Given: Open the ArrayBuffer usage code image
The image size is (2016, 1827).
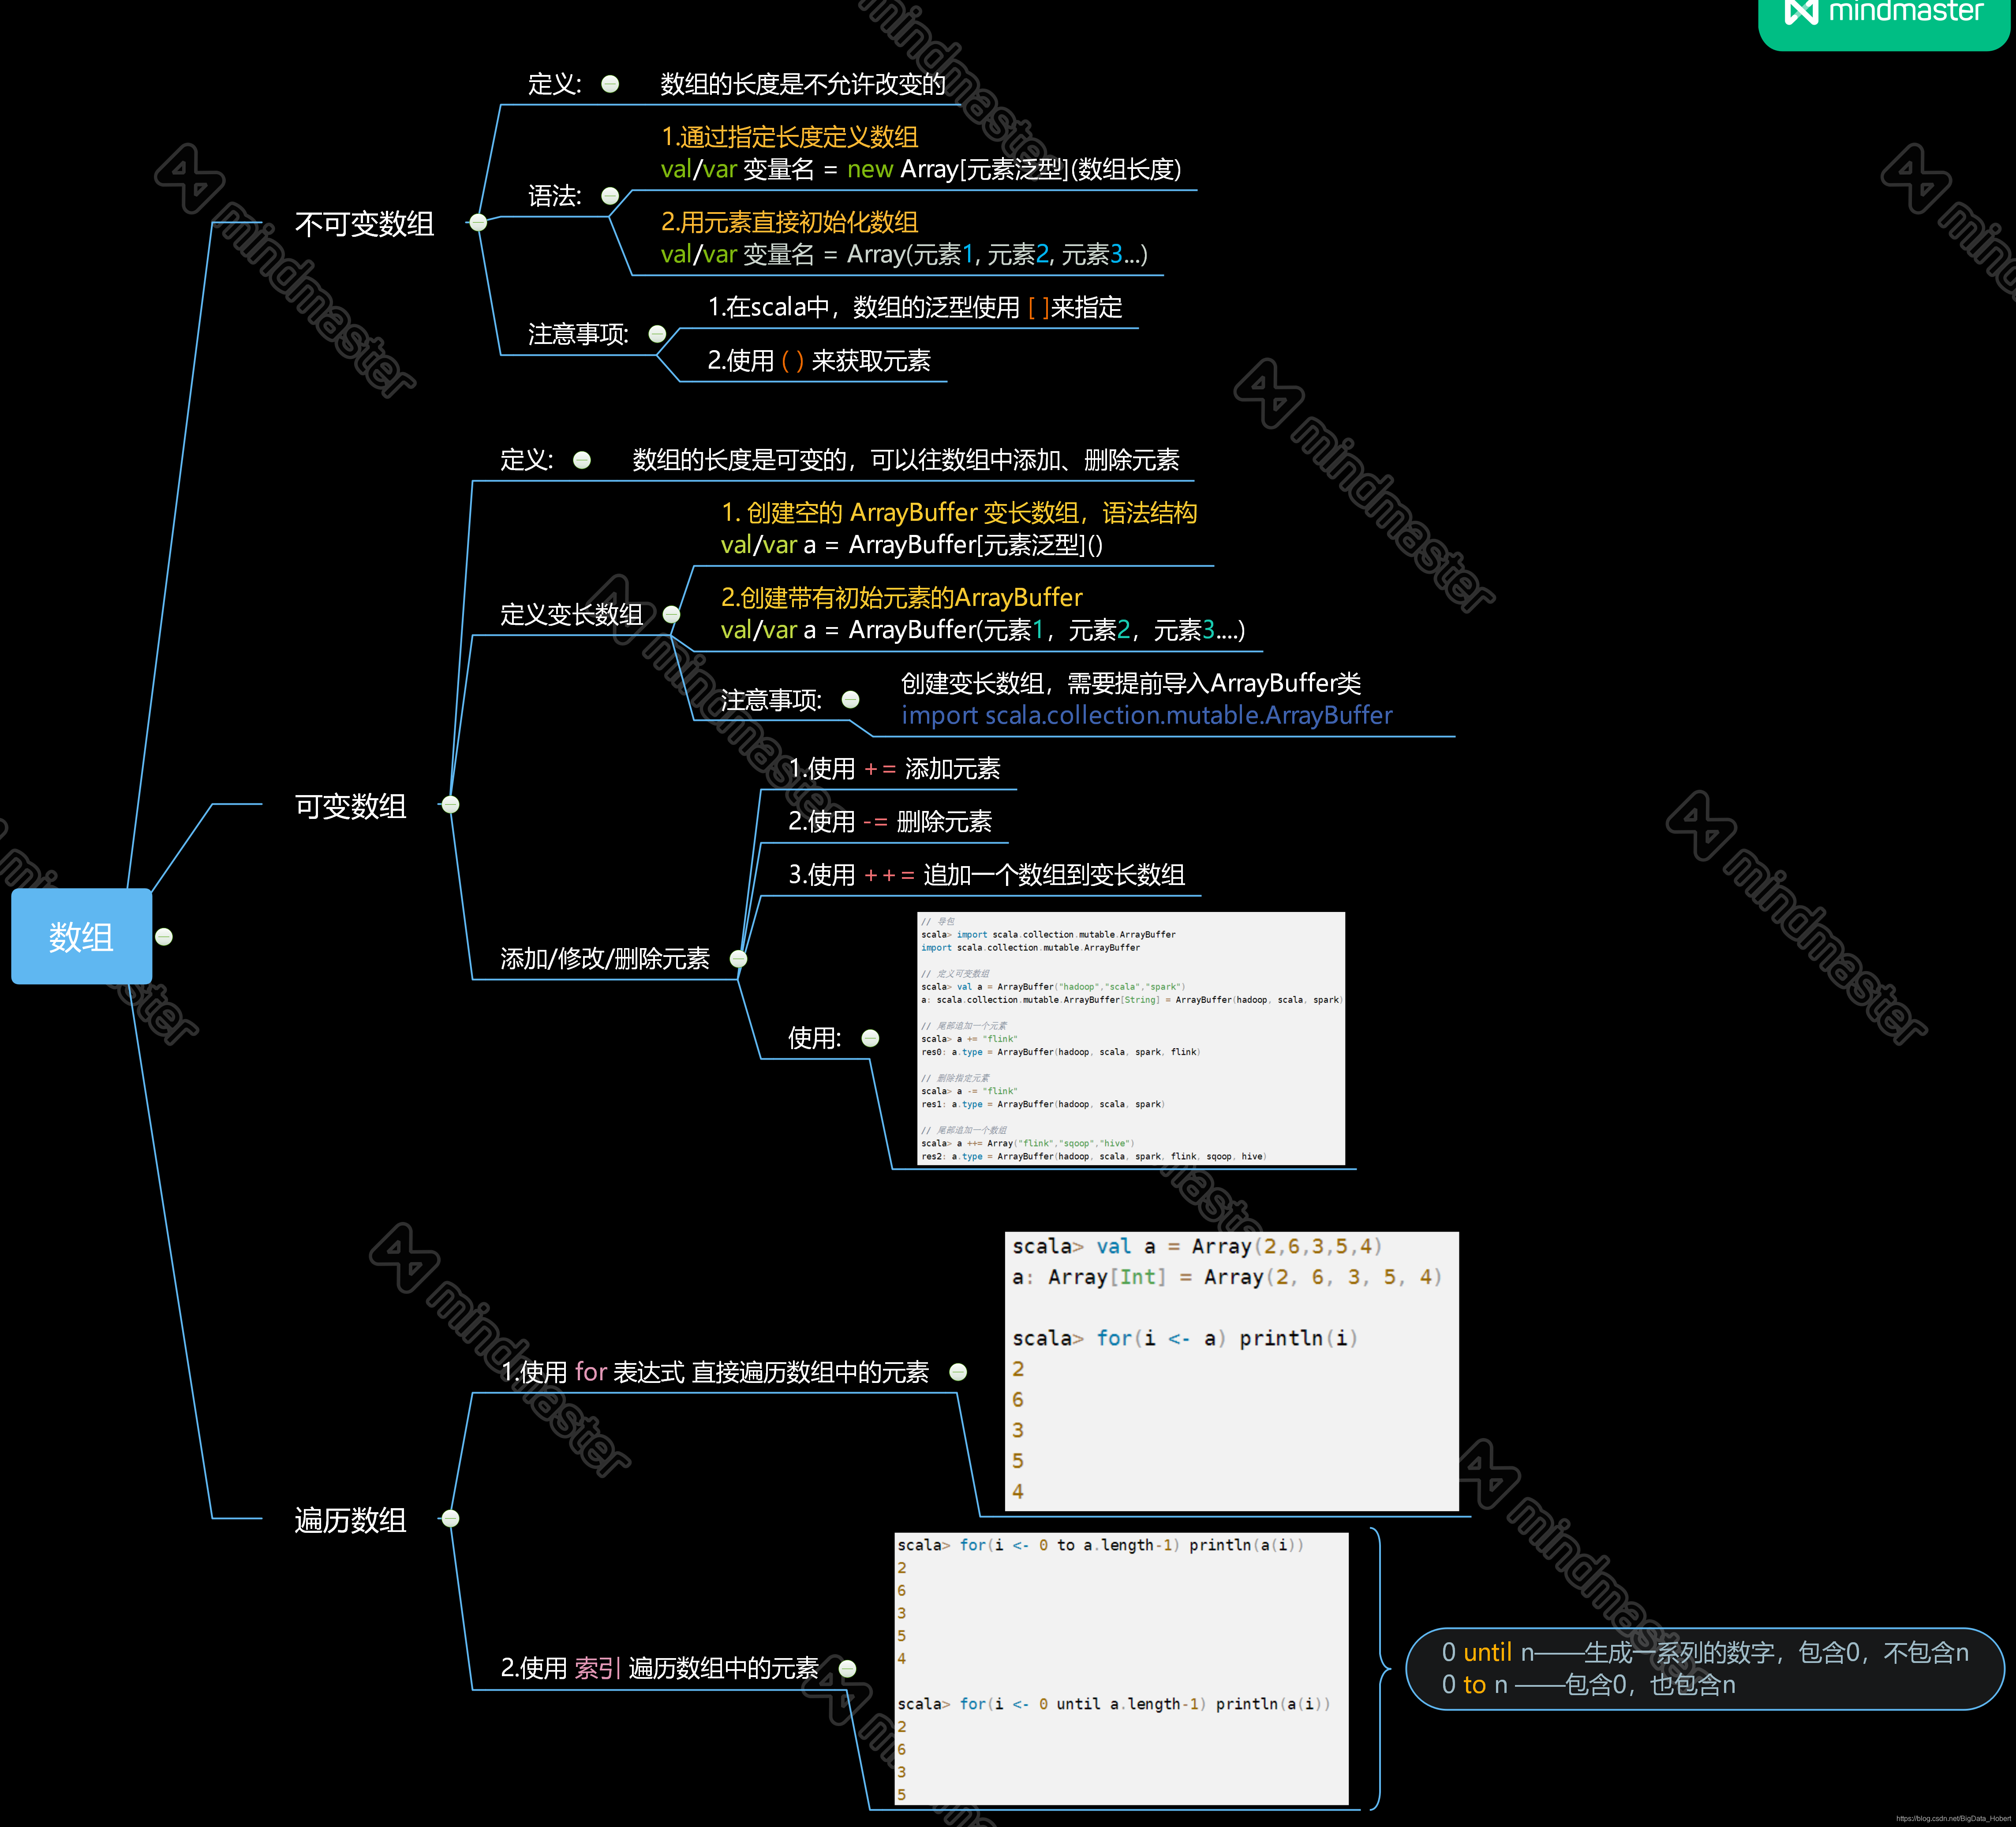Looking at the screenshot, I should pyautogui.click(x=1131, y=1038).
